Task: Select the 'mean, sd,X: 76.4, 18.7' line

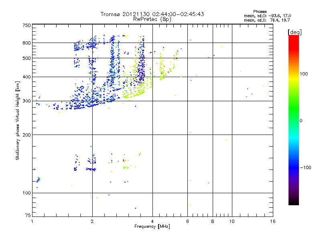Action: [267, 20]
